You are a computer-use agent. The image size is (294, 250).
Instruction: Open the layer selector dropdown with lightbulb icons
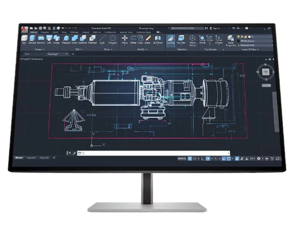tap(255, 36)
